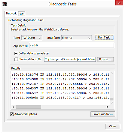
Task: Click the results scroll up arrow
Action: (111, 73)
